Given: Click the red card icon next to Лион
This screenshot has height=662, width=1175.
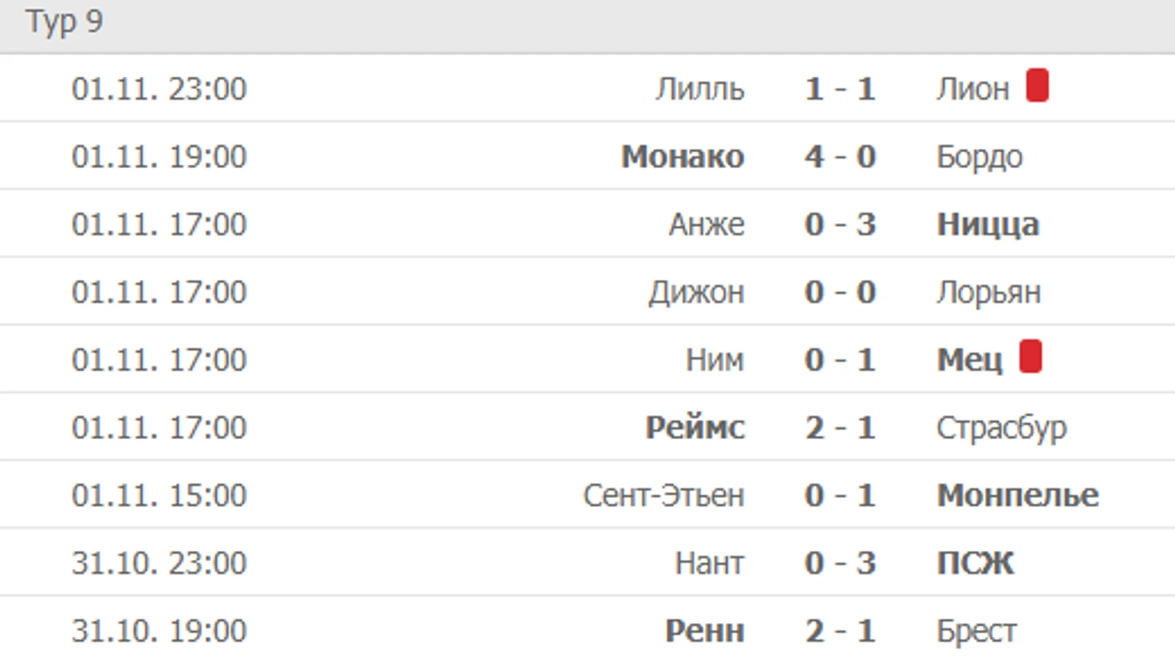Looking at the screenshot, I should (x=1037, y=86).
